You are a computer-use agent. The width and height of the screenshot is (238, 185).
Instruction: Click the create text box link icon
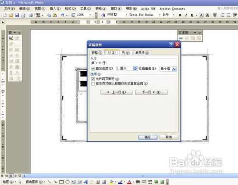click(181, 38)
